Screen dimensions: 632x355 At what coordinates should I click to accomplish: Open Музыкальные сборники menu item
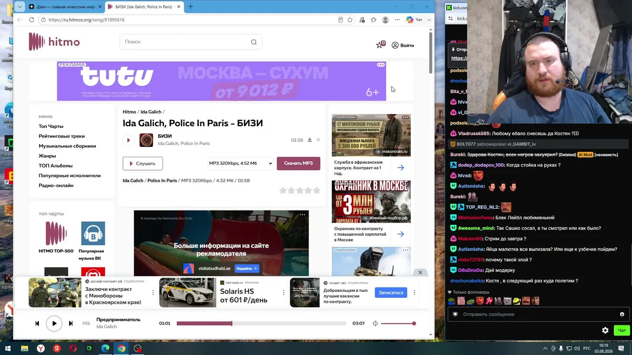click(67, 146)
